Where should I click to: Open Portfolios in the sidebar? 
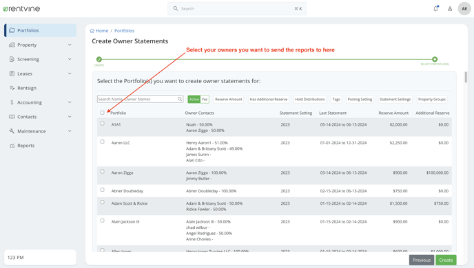pos(40,30)
